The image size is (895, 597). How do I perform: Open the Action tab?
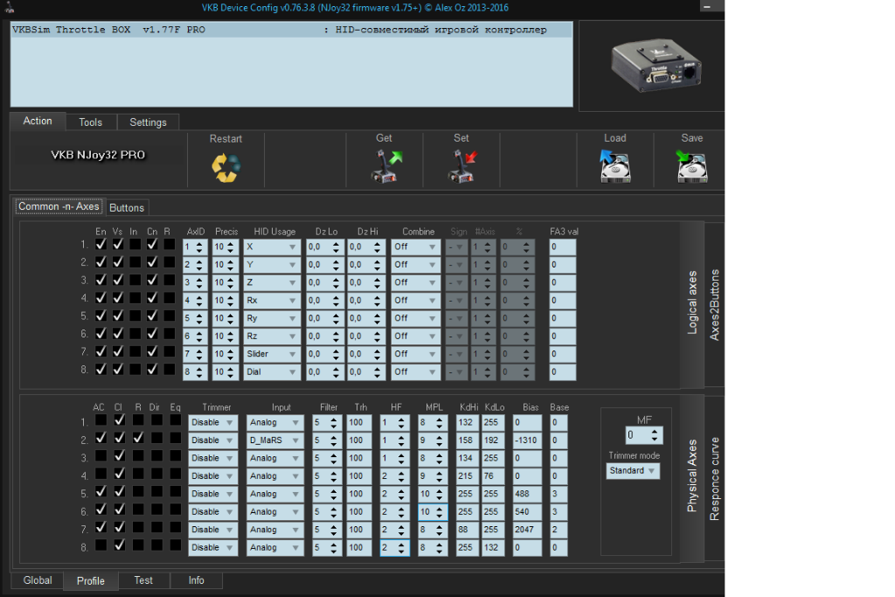(x=38, y=121)
